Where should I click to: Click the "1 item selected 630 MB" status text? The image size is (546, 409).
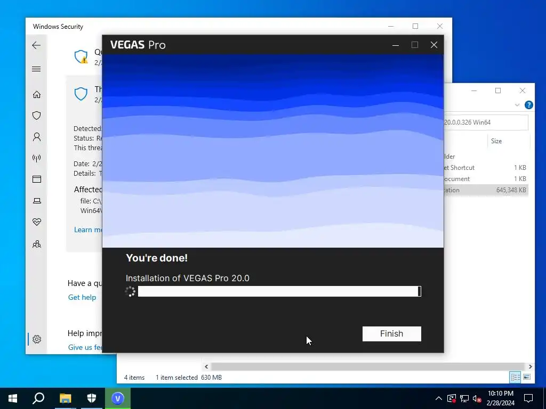point(189,378)
